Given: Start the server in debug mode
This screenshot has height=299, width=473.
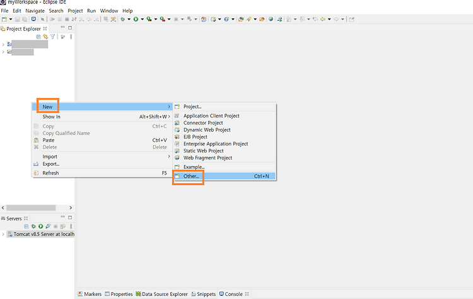Looking at the screenshot, I should [x=33, y=227].
